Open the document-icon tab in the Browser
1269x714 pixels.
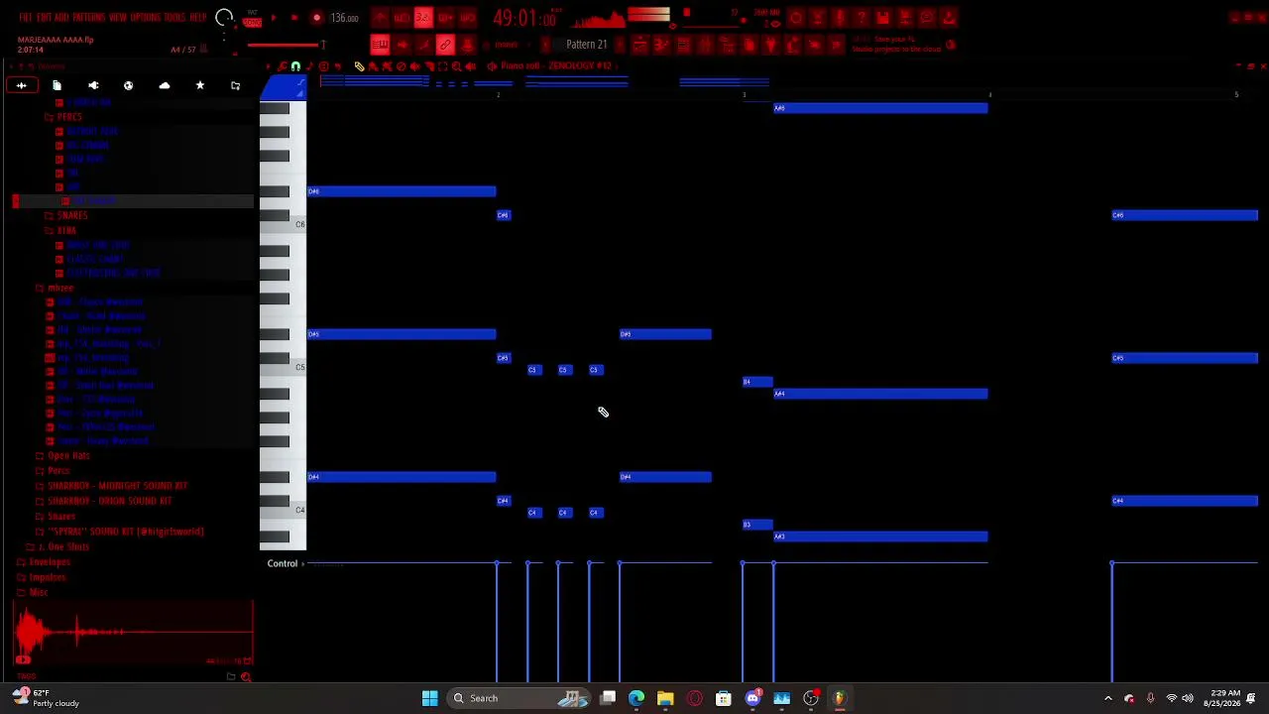point(57,86)
